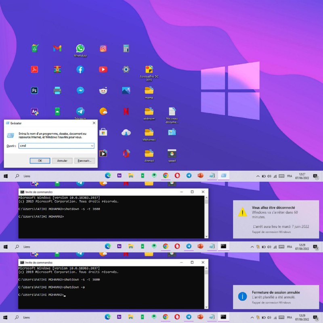
Task: Select the Office desktop icon
Action: 126,153
